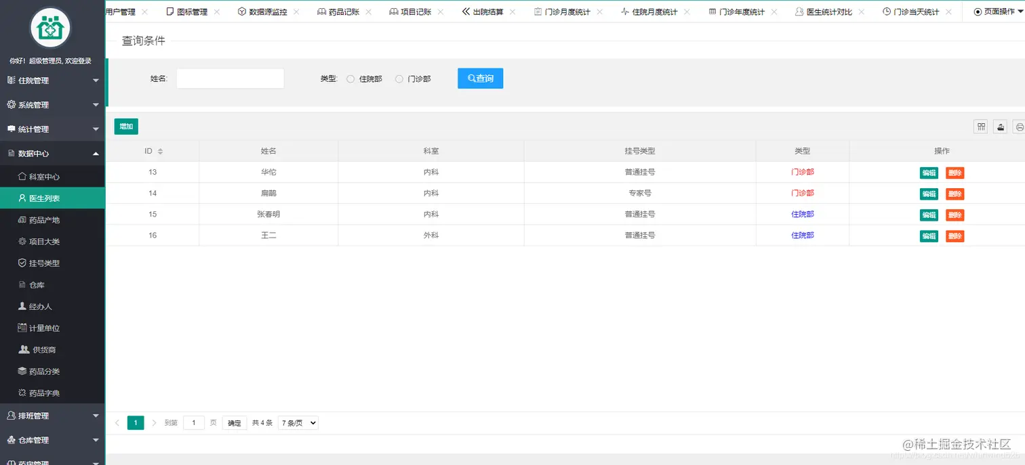The height and width of the screenshot is (465, 1025).
Task: Open 药品产地 in the sidebar
Action: click(52, 220)
